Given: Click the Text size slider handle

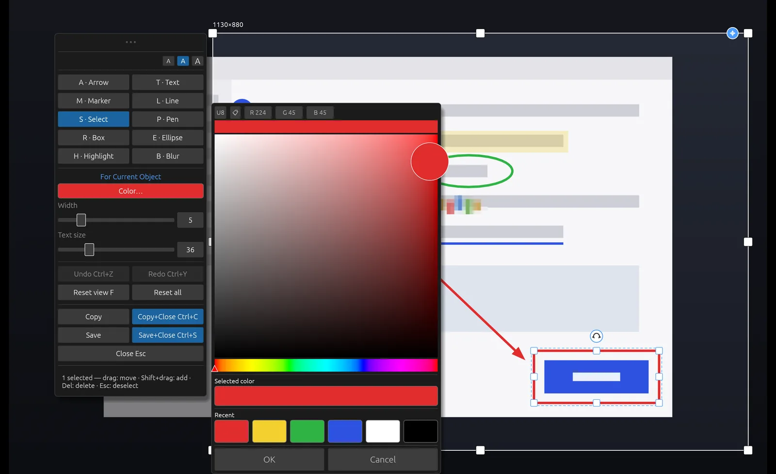Looking at the screenshot, I should [89, 250].
